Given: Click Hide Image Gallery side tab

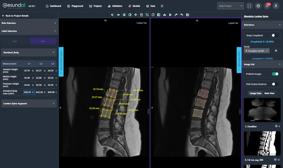Looking at the screenshot, I should 239,60.
